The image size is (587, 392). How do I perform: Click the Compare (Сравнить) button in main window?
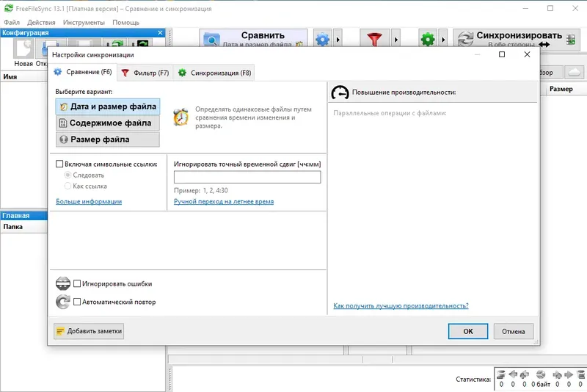253,39
